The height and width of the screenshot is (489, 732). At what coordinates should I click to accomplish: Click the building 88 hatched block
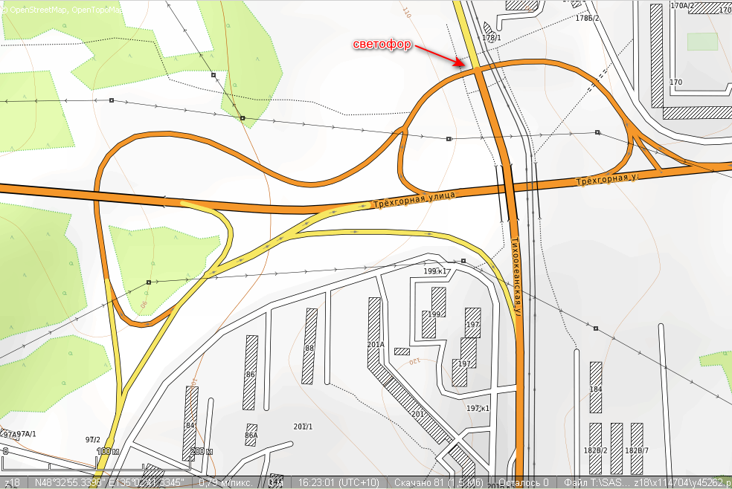click(x=309, y=346)
